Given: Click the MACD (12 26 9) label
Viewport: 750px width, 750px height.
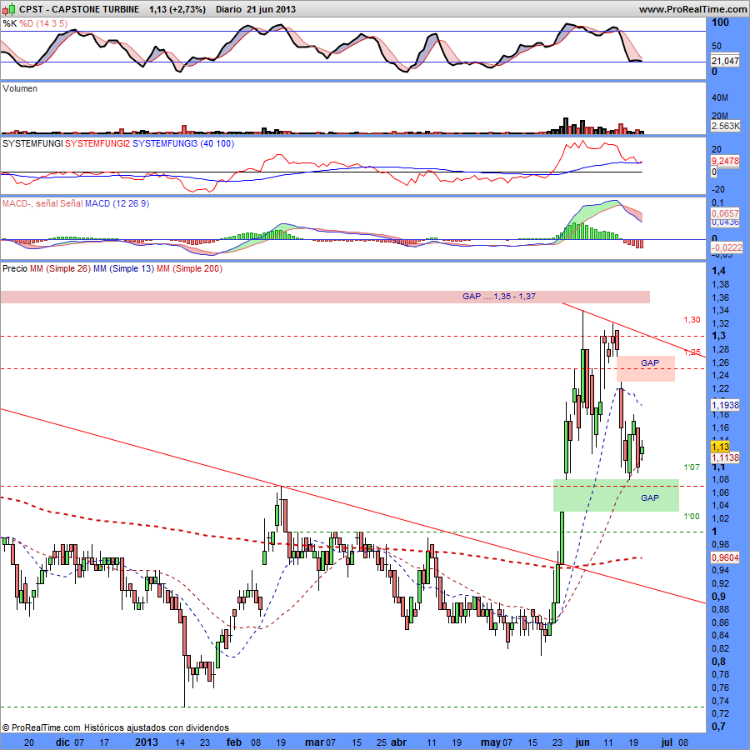Looking at the screenshot, I should pos(117,204).
